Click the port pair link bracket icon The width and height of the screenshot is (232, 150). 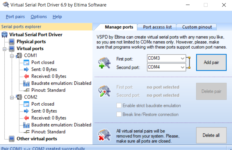pyautogui.click(x=188, y=63)
